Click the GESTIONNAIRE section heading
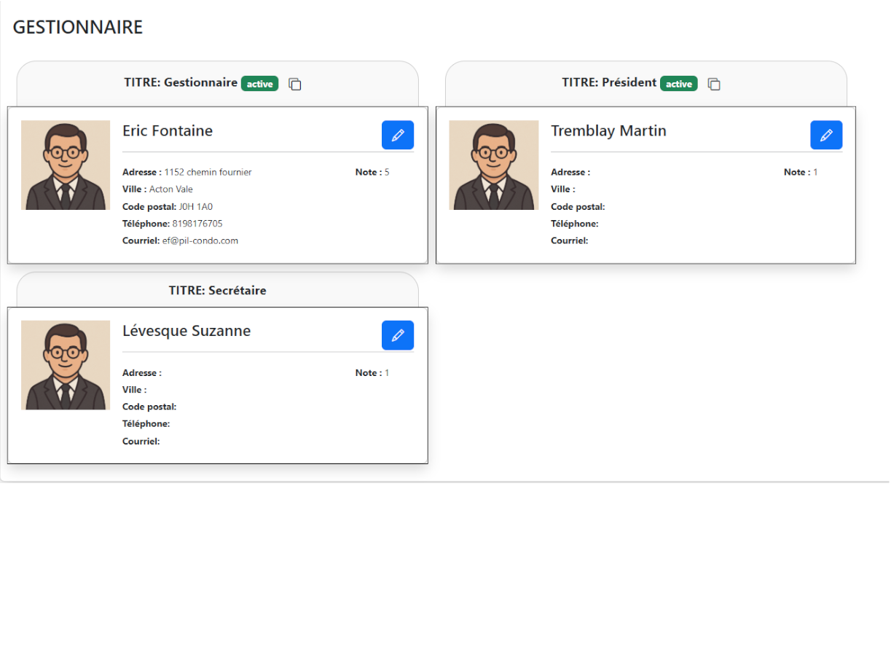 click(78, 27)
